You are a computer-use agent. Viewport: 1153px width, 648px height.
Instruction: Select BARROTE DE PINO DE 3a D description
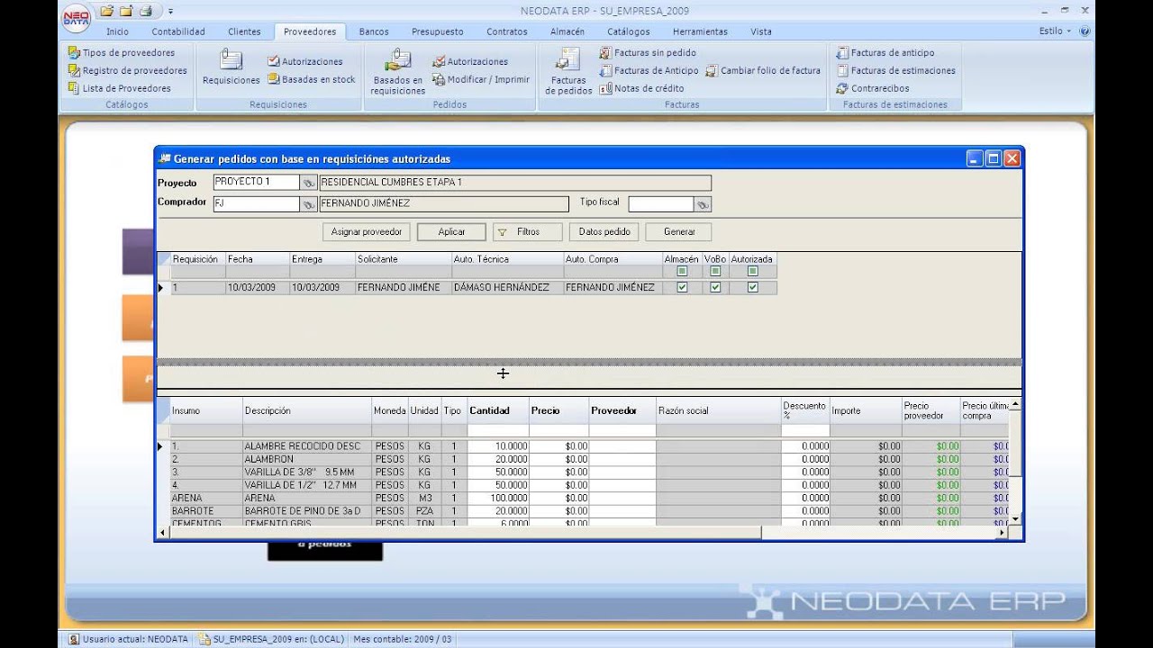pyautogui.click(x=307, y=510)
